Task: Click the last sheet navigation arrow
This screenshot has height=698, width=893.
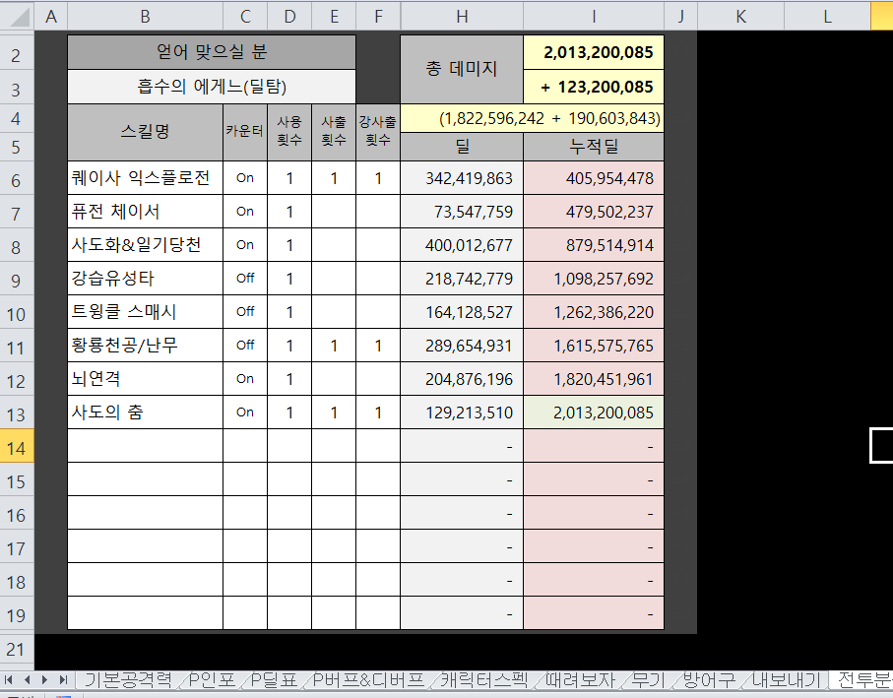Action: (62, 679)
